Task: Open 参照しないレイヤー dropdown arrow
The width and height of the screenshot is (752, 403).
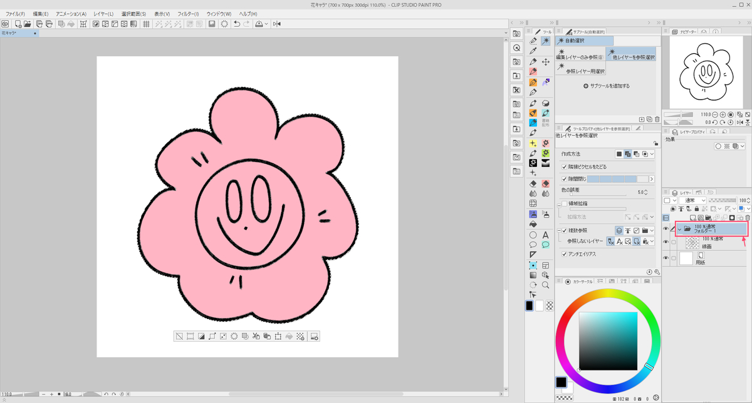Action: pyautogui.click(x=652, y=241)
